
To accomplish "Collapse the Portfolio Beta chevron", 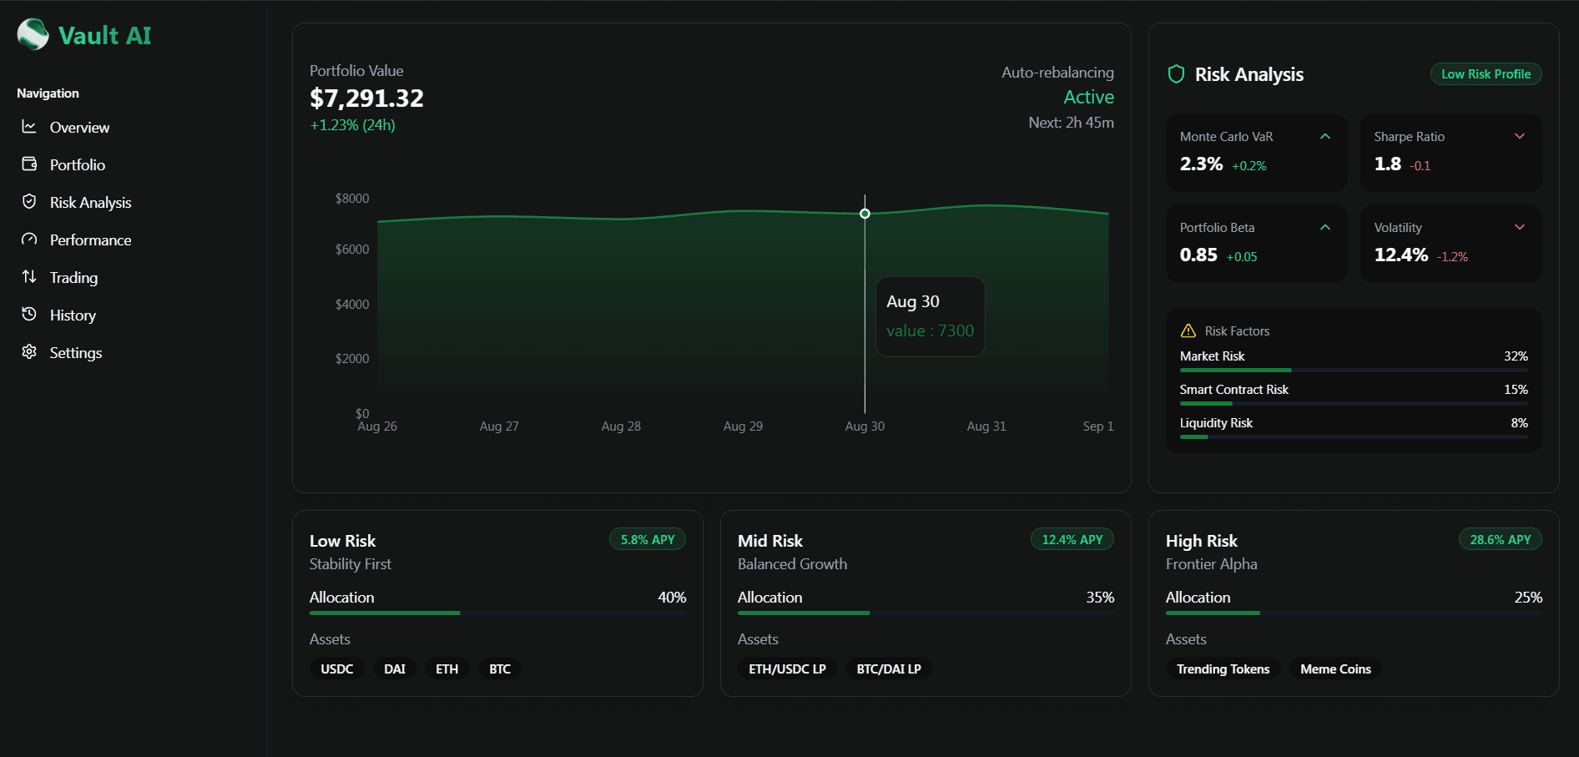I will pos(1326,227).
